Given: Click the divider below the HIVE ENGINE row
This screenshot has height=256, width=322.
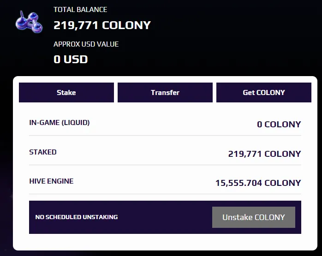Looking at the screenshot, I should pos(165,194).
